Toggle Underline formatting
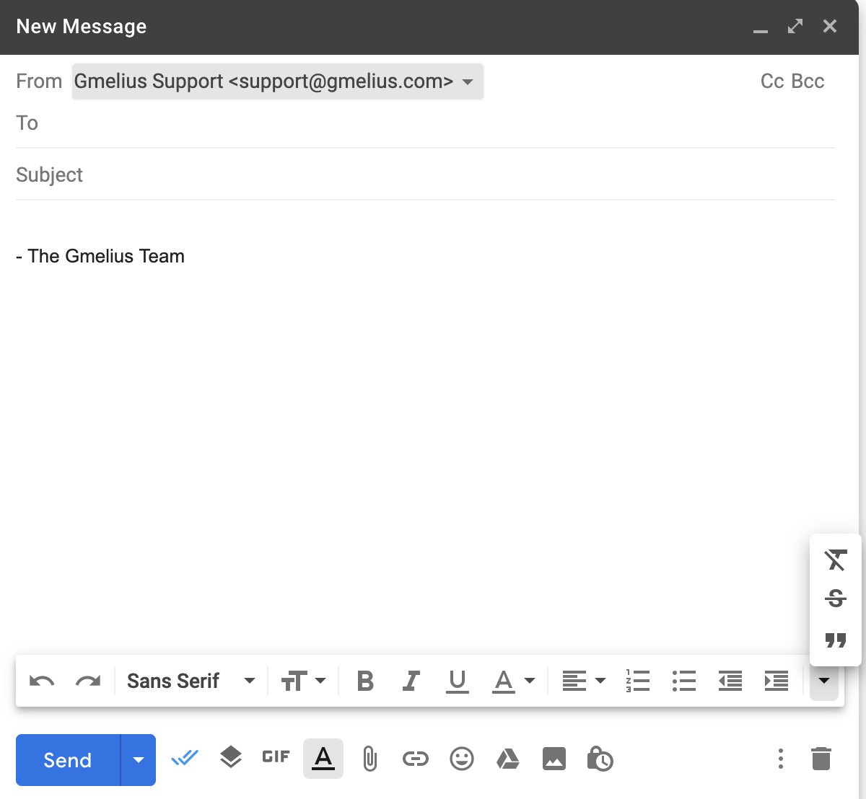866x799 pixels. [458, 681]
